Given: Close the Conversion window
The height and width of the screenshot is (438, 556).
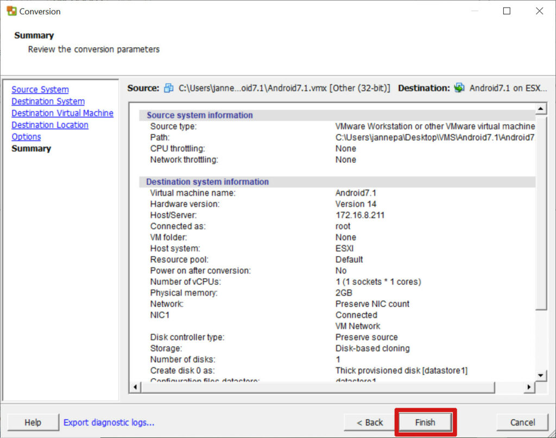Looking at the screenshot, I should [x=539, y=11].
